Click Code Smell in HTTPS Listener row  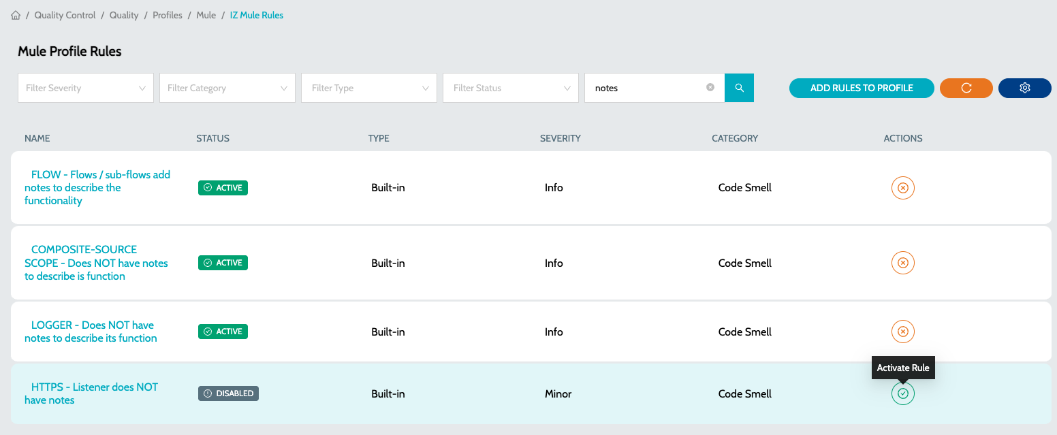(x=745, y=393)
